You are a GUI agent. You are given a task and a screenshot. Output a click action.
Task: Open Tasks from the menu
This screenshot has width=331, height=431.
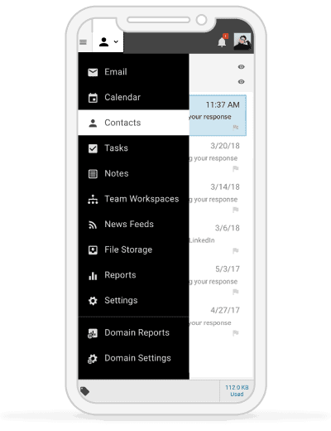133,148
